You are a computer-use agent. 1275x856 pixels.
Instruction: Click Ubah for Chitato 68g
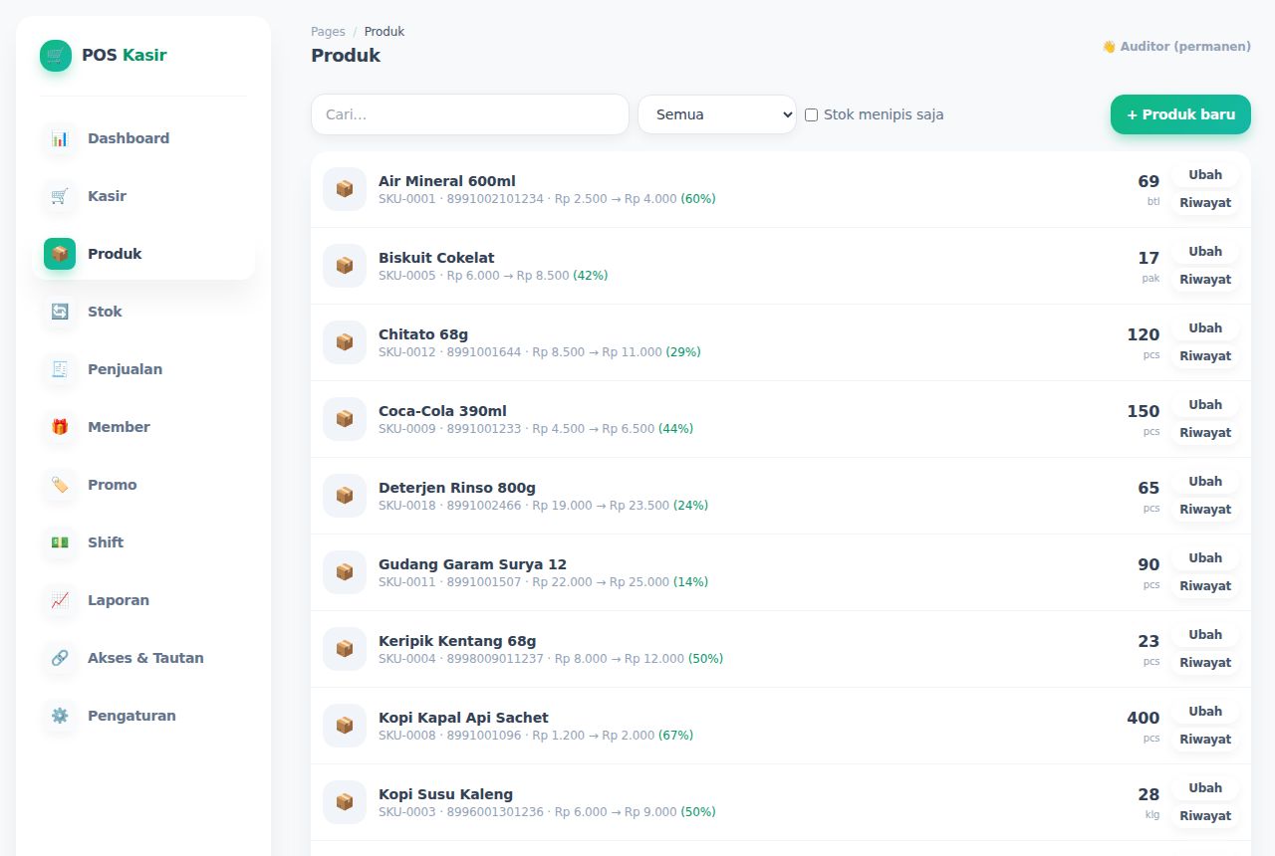click(x=1205, y=328)
